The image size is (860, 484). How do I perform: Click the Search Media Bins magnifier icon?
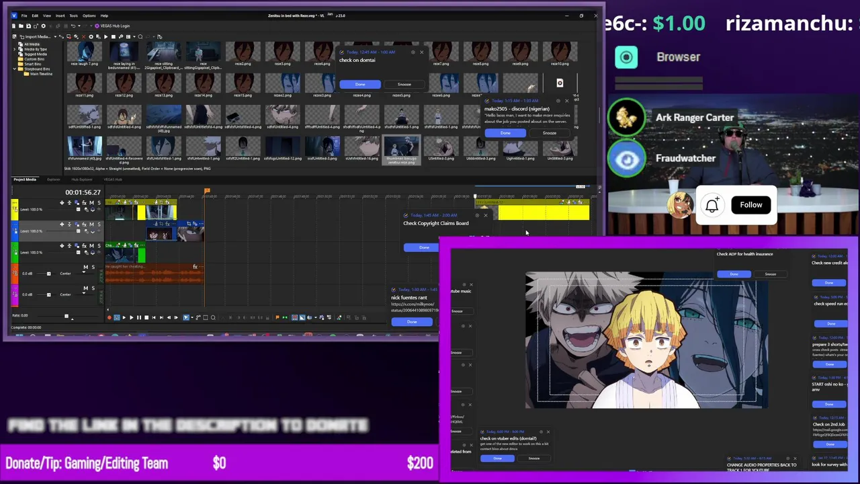[x=140, y=36]
